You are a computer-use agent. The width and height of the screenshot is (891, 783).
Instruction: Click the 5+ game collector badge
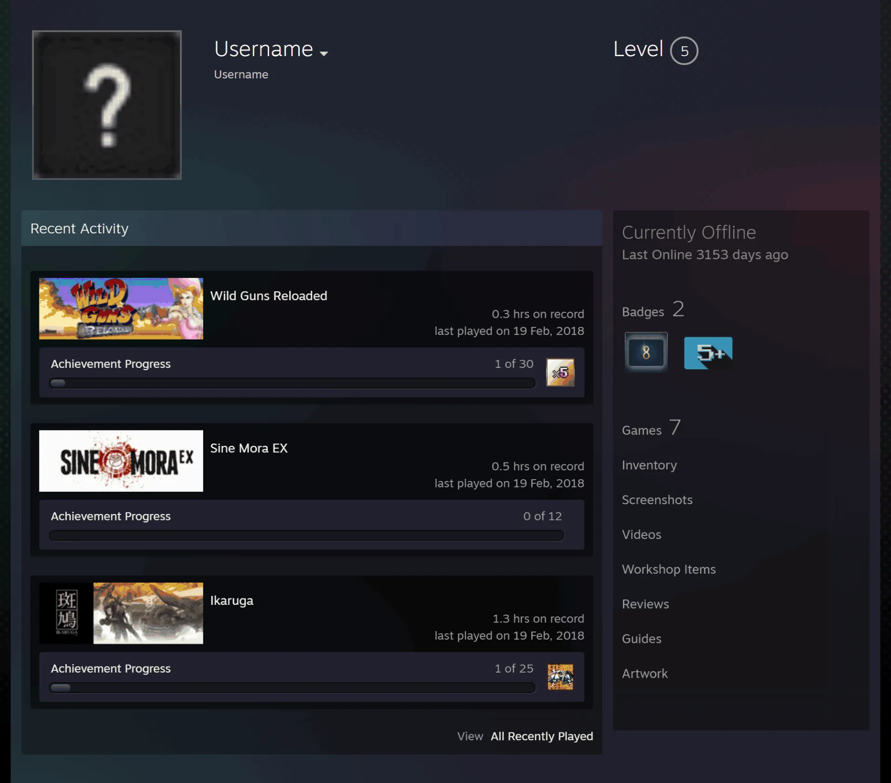708,353
